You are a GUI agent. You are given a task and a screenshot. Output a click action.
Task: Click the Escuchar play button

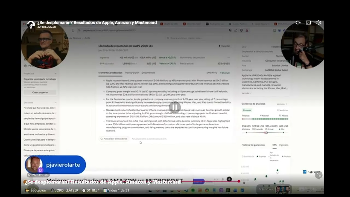224,46
